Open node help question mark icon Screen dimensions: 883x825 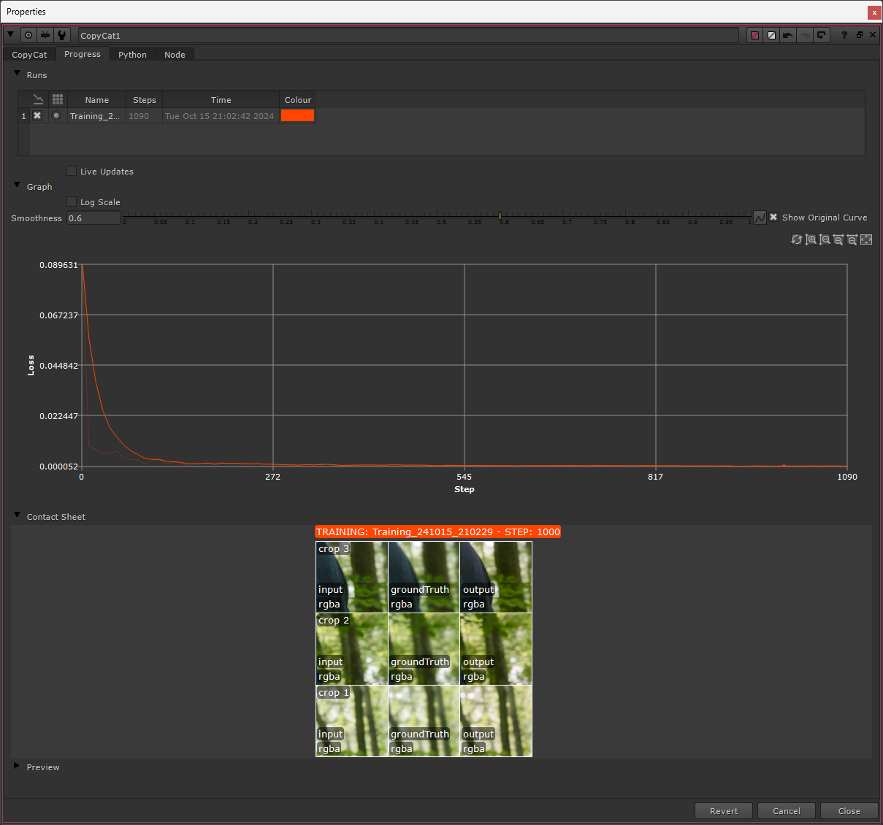(x=844, y=35)
